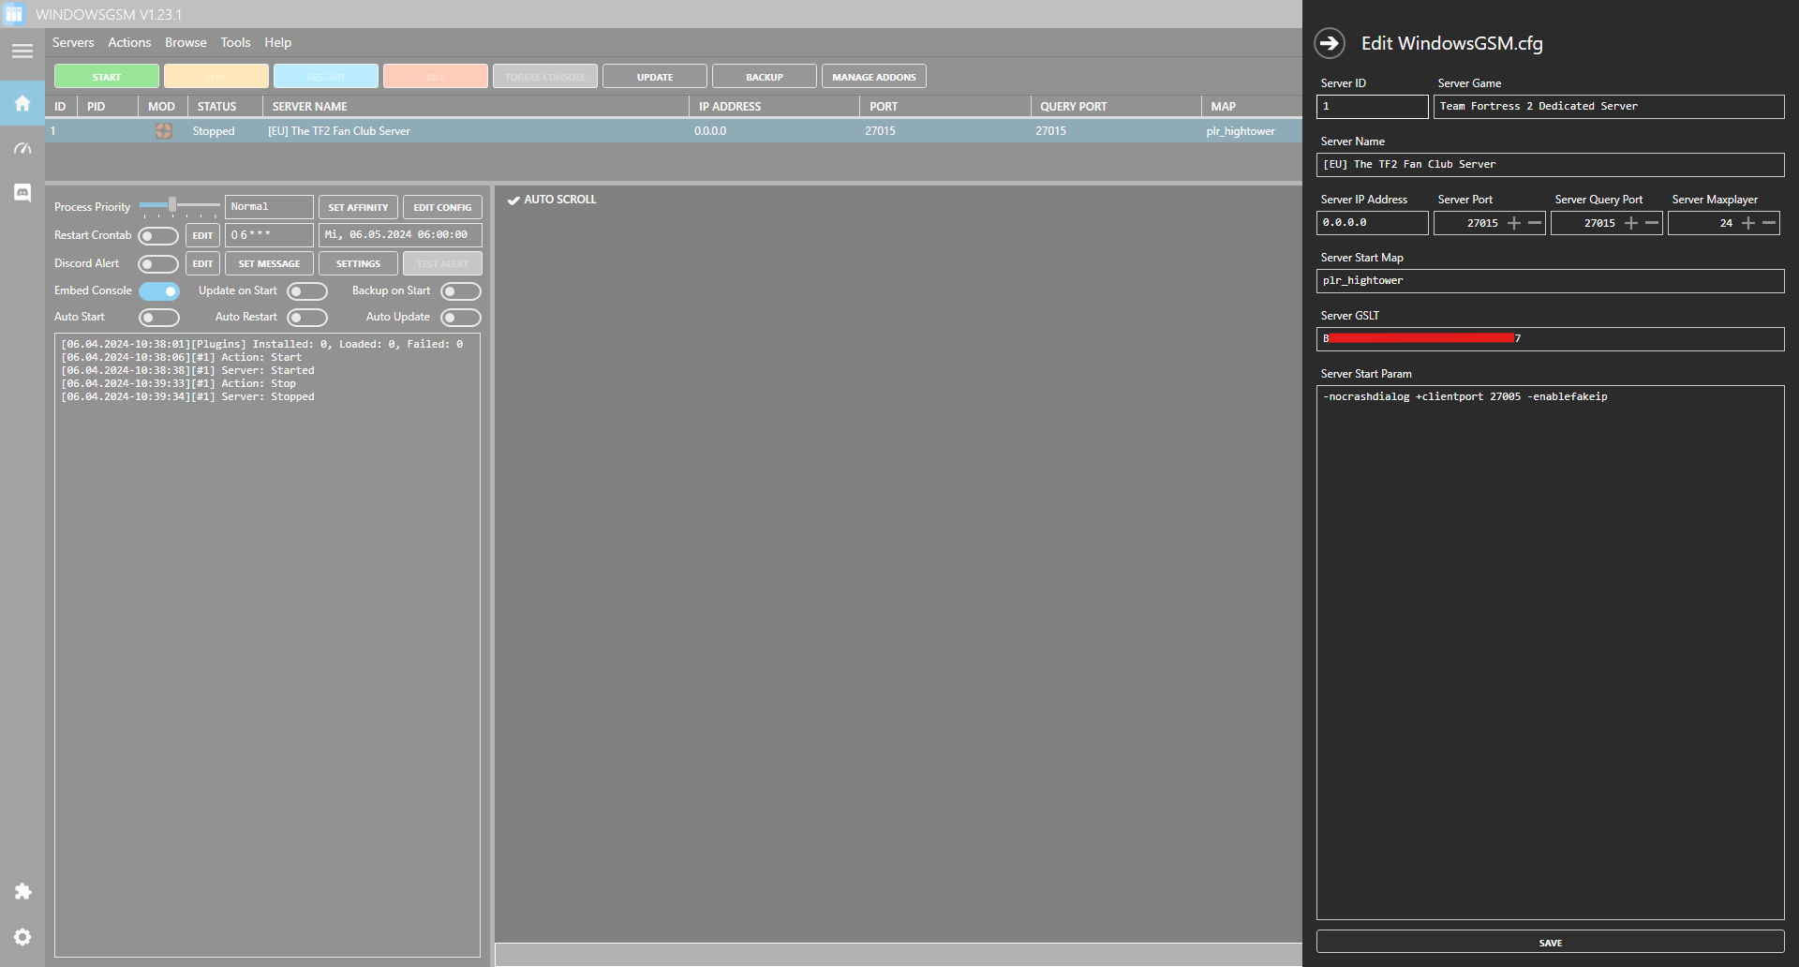Enable the Update on Start switch
Screen dimensions: 1799x967
tap(307, 291)
